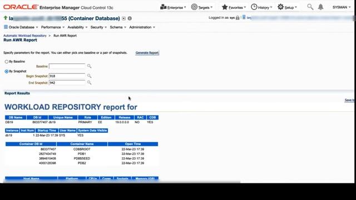The height and width of the screenshot is (200, 356).
Task: Open the notifications bell
Action: pyautogui.click(x=320, y=7)
